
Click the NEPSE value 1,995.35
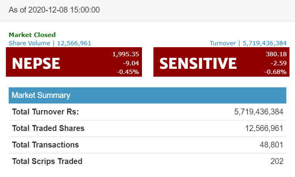(126, 54)
